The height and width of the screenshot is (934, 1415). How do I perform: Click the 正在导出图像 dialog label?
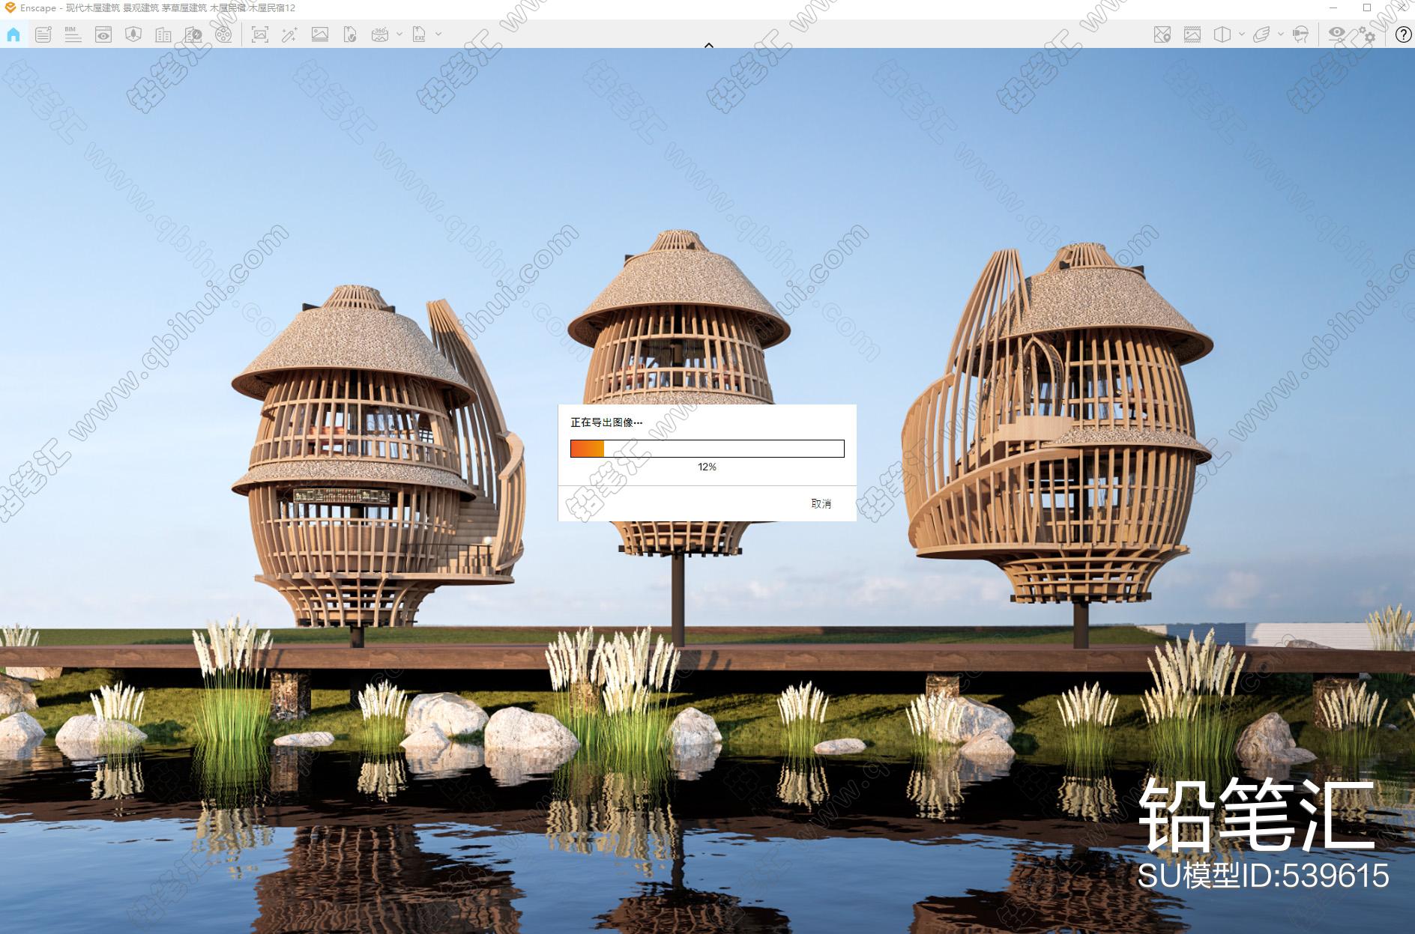coord(606,422)
